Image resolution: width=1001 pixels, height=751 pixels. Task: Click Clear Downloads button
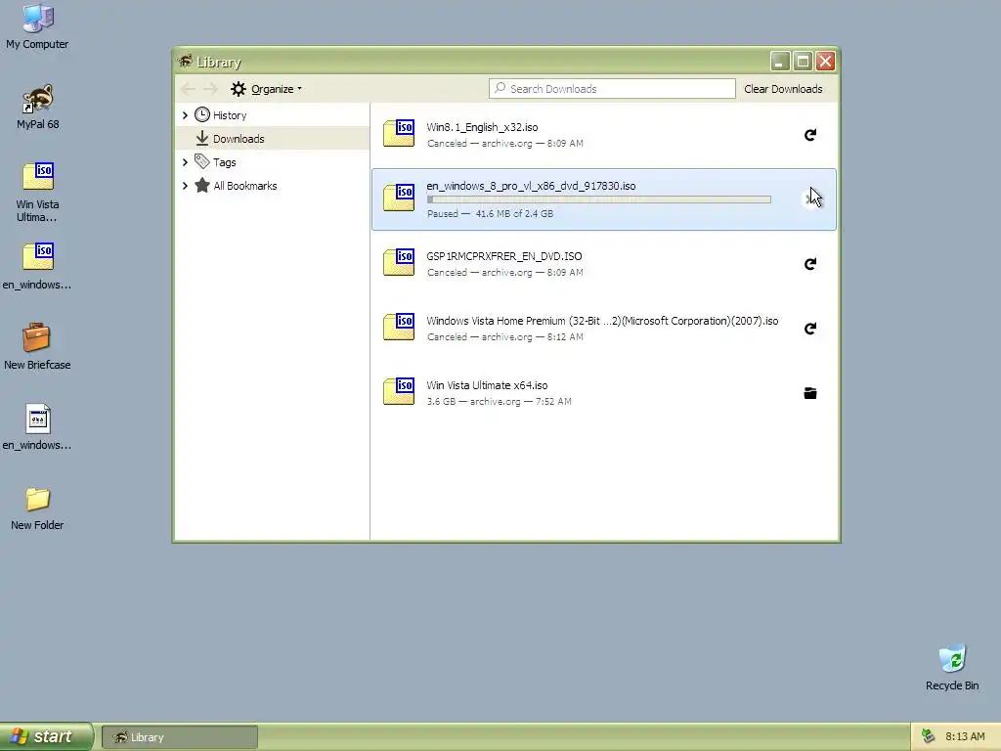[783, 89]
